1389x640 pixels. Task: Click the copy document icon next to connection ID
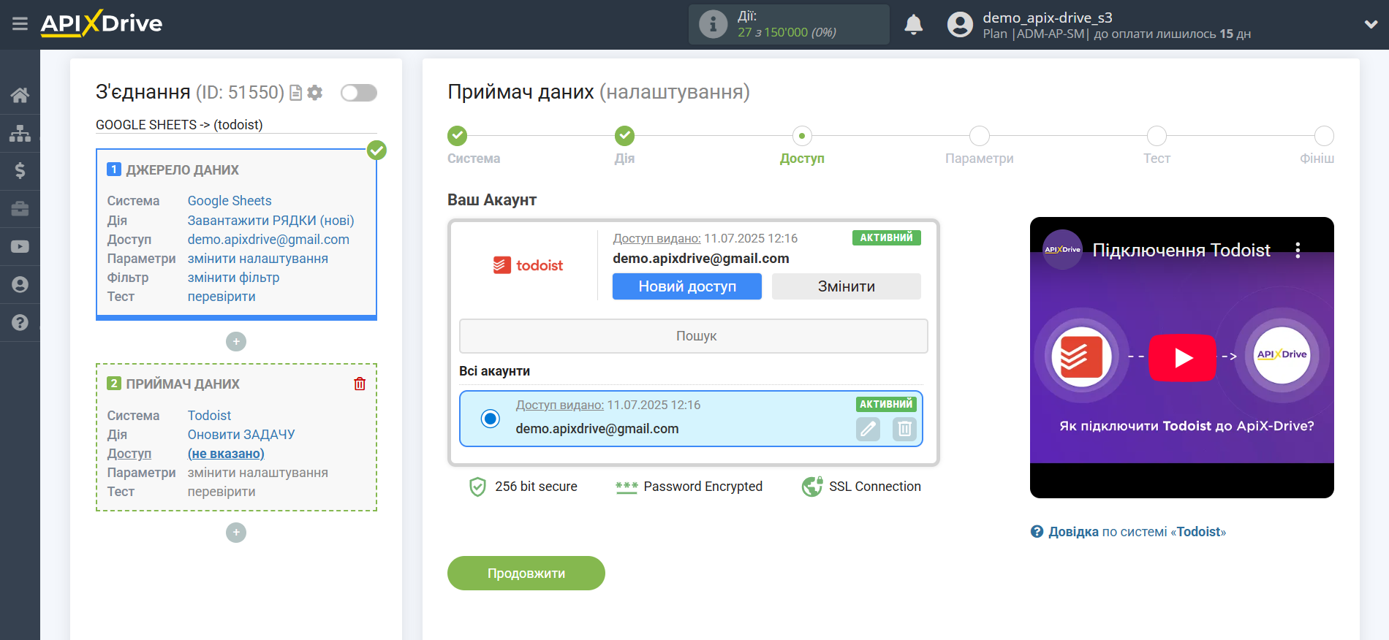click(x=296, y=93)
